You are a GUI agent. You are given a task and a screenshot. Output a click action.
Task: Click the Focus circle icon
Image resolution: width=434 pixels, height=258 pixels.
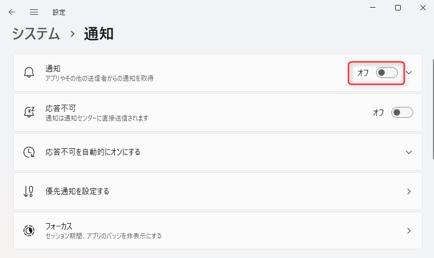click(29, 231)
